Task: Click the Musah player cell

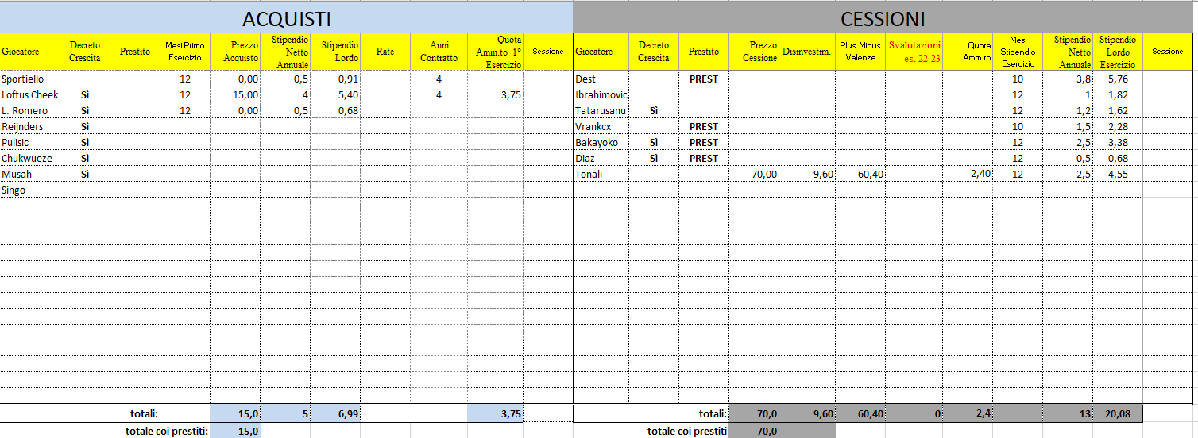Action: point(30,175)
